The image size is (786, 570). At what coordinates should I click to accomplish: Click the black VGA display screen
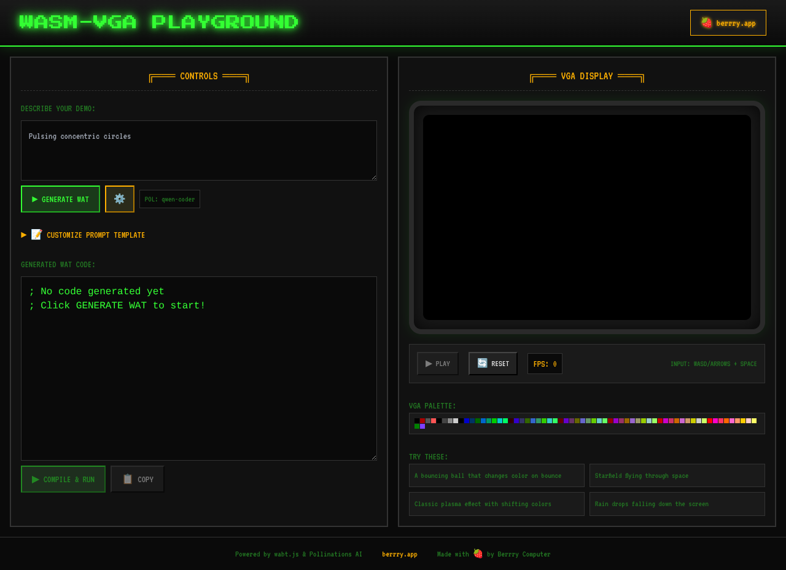tap(586, 217)
